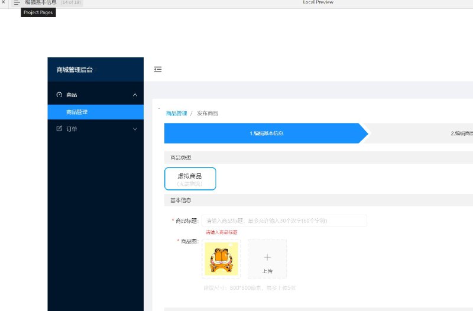Click the 上传 upload image box
Image resolution: width=473 pixels, height=311 pixels.
pos(267,259)
